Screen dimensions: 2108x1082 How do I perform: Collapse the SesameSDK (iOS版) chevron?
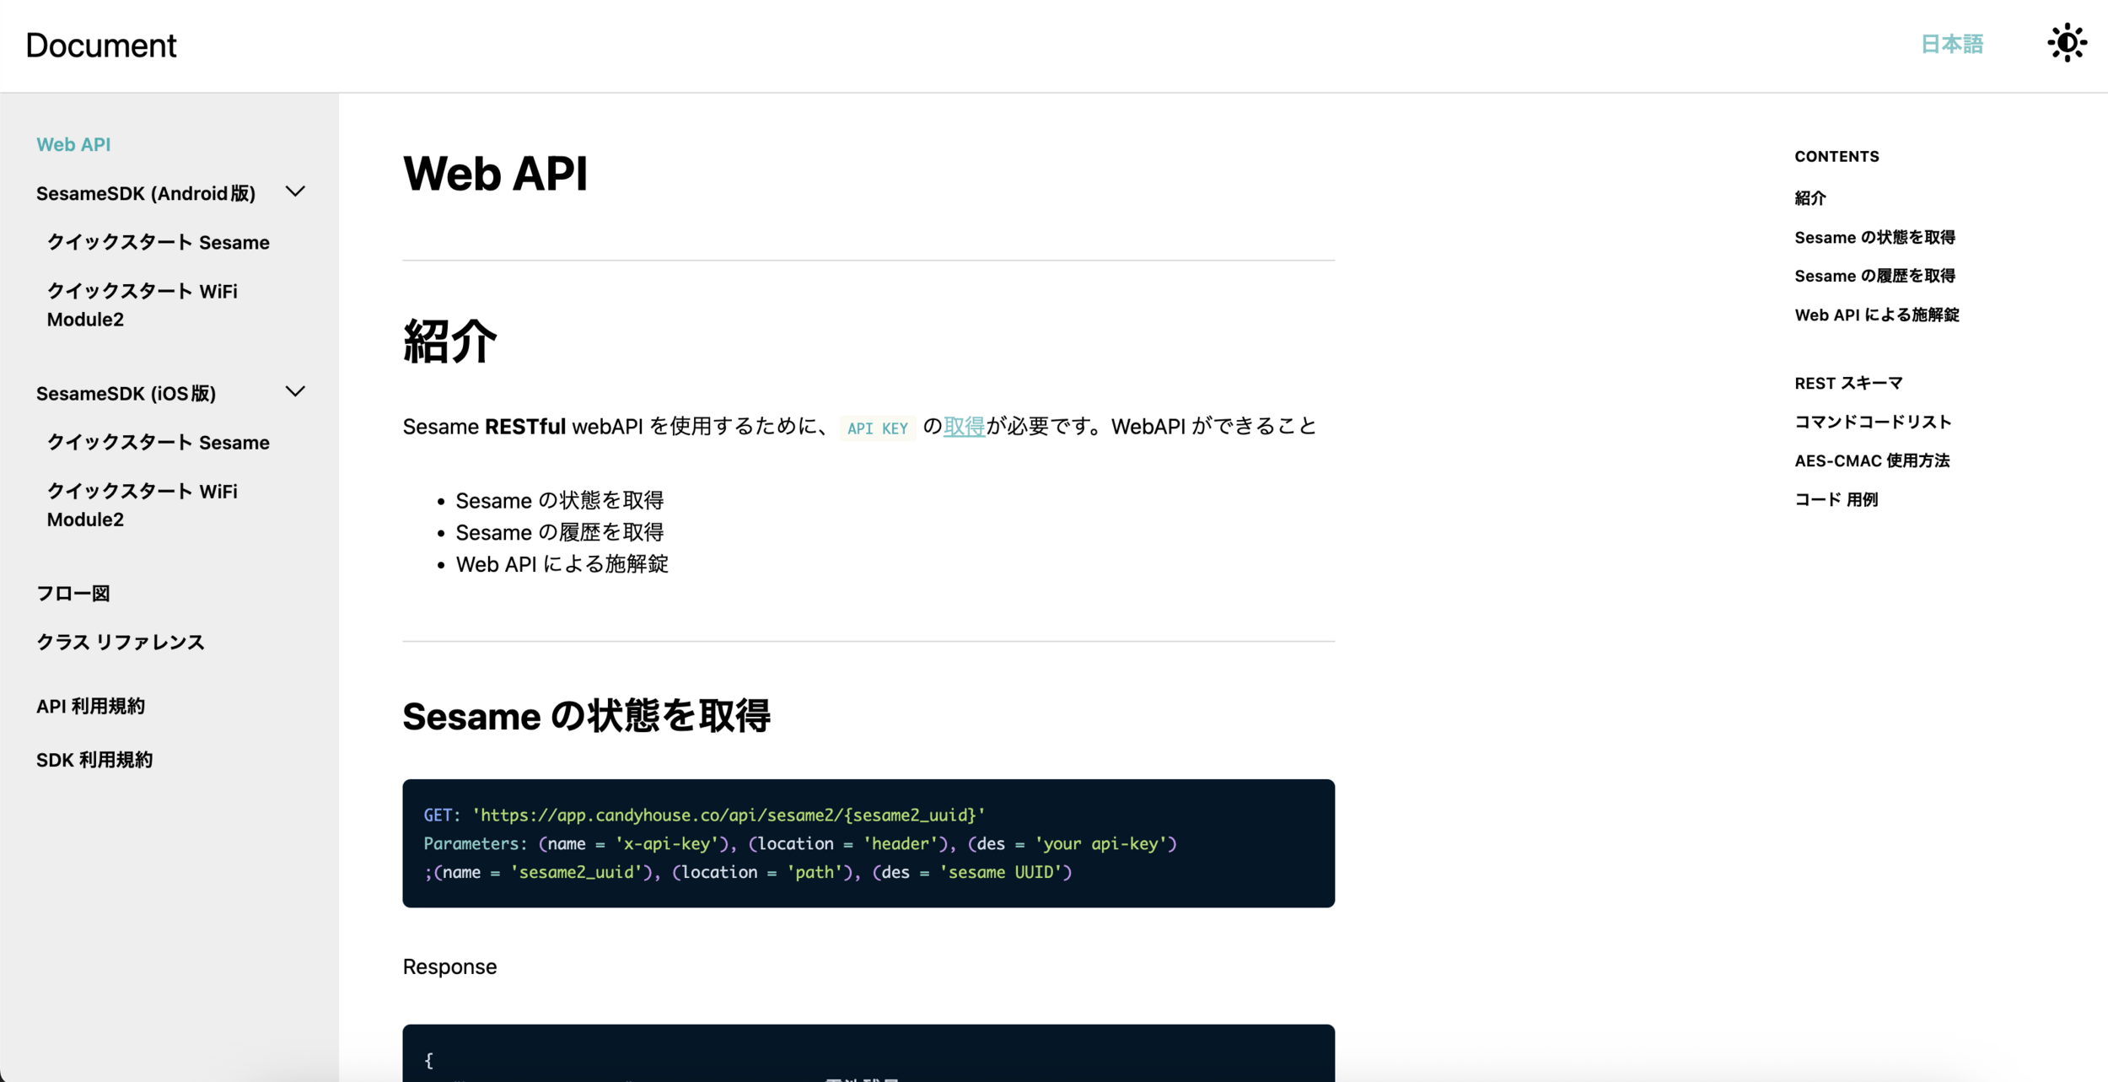coord(295,392)
